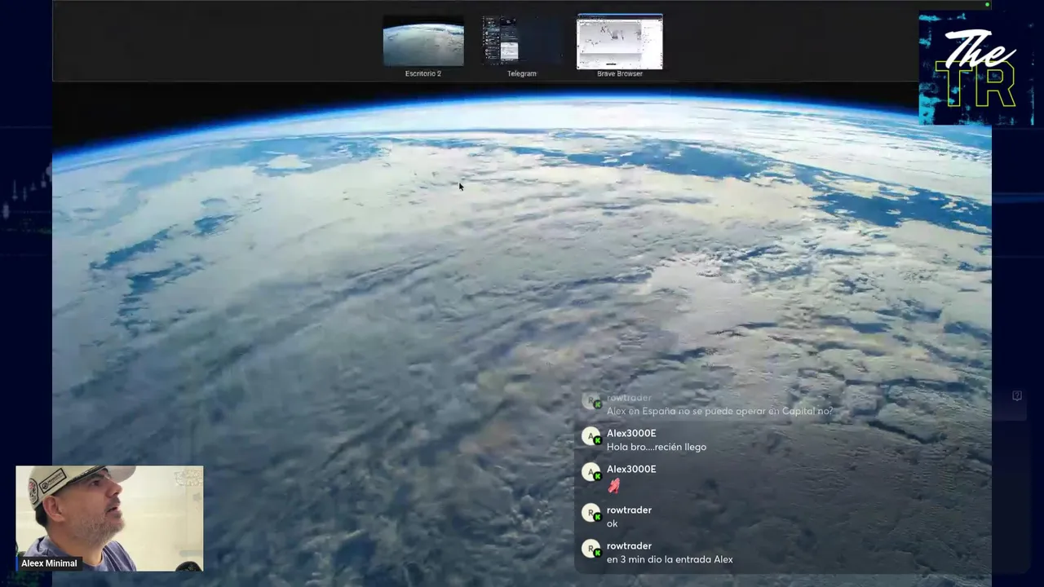Click username rowtrader above 'ok'
1044x587 pixels.
tap(629, 510)
